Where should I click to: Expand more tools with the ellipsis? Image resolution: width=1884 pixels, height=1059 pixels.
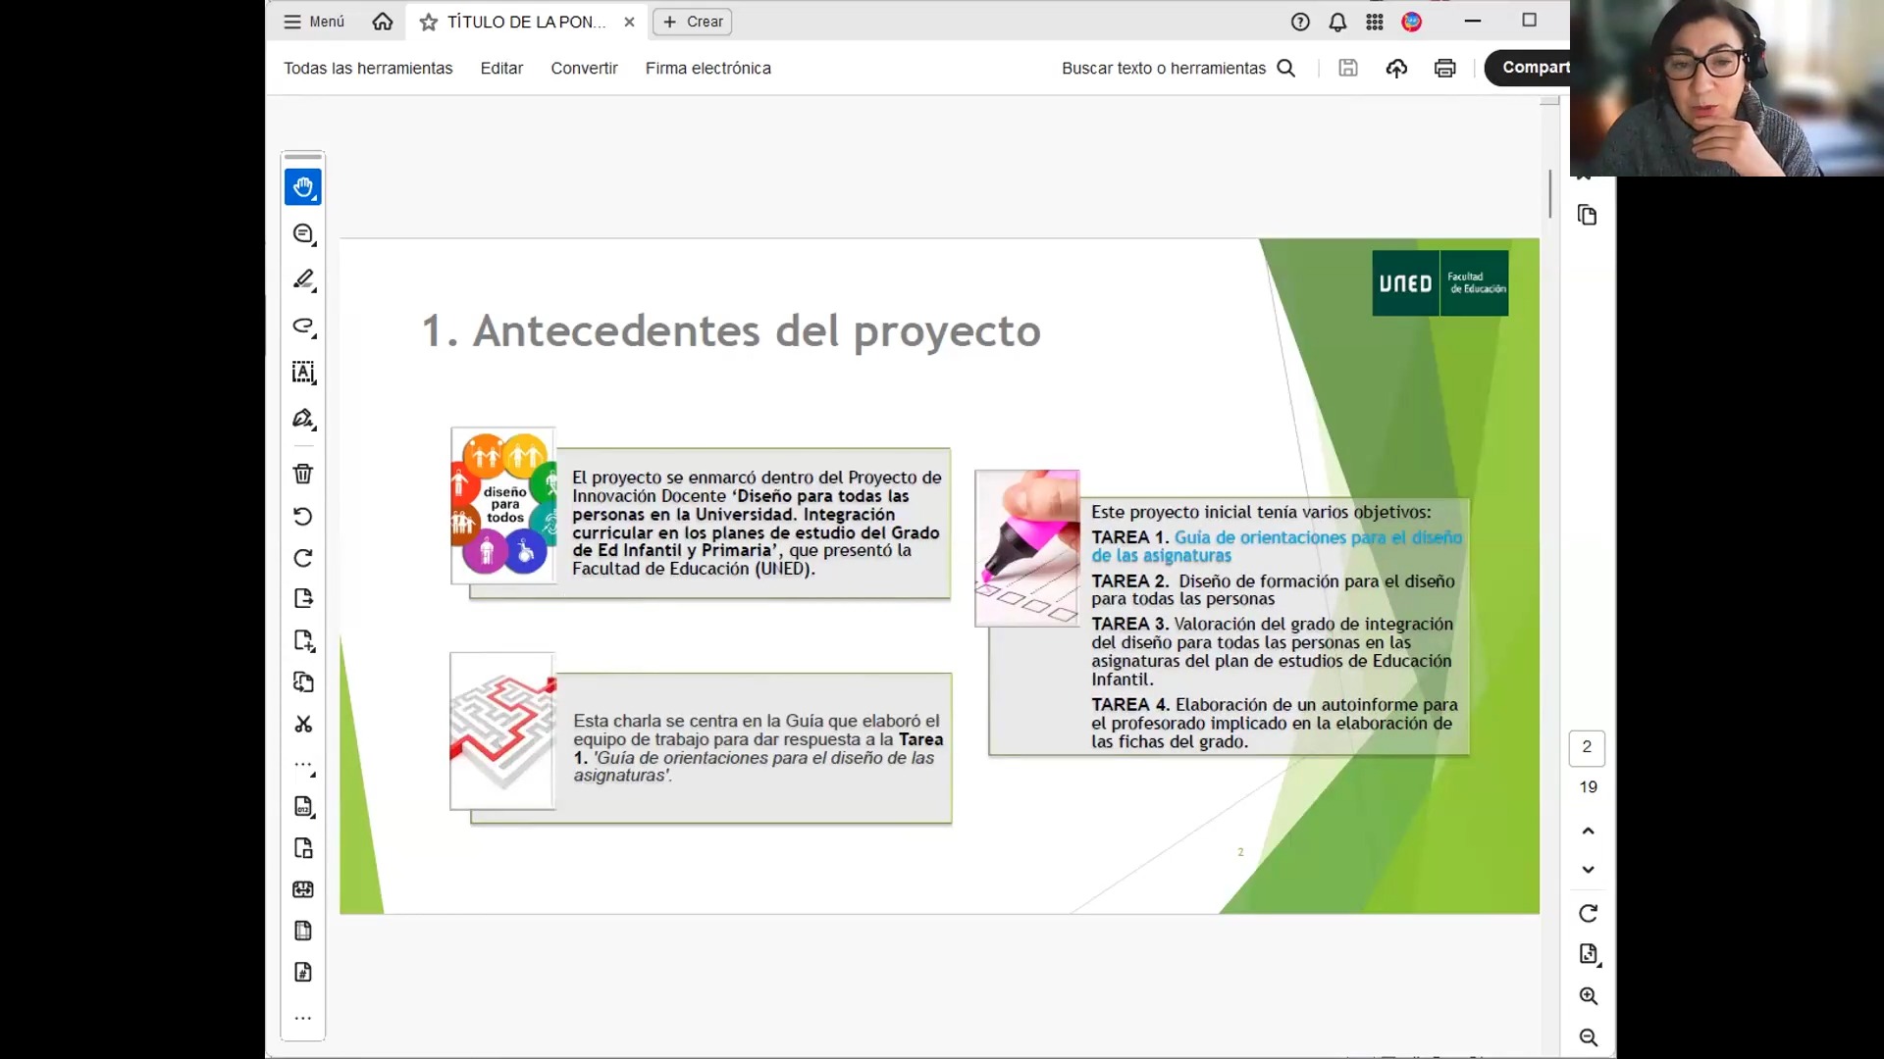[303, 1019]
